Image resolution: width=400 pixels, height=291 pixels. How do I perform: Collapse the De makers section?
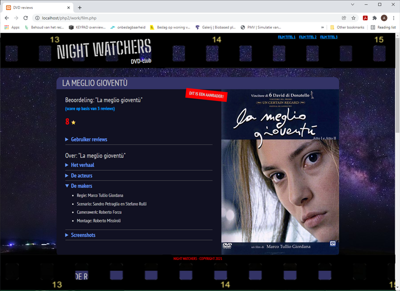click(79, 186)
